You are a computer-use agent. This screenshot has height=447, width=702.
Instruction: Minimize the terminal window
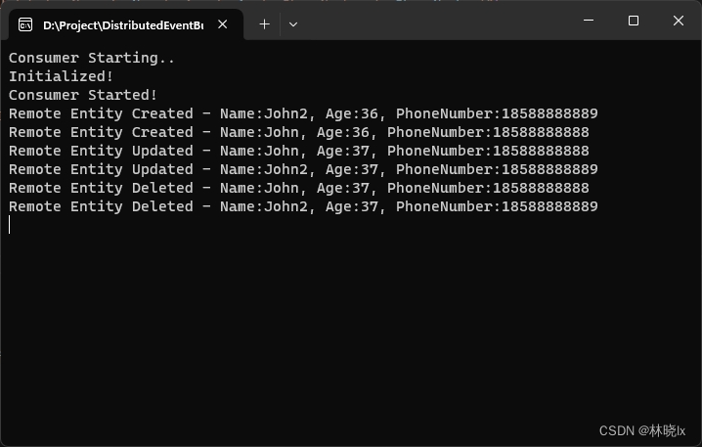tap(589, 21)
